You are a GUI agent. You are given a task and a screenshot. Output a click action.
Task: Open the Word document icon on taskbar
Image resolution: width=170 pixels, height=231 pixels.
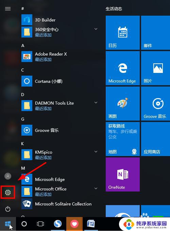[91, 224]
